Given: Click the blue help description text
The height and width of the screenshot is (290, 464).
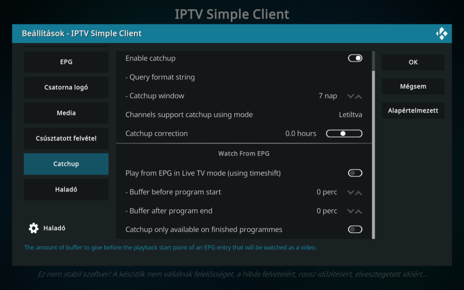Looking at the screenshot, I should pyautogui.click(x=171, y=248).
